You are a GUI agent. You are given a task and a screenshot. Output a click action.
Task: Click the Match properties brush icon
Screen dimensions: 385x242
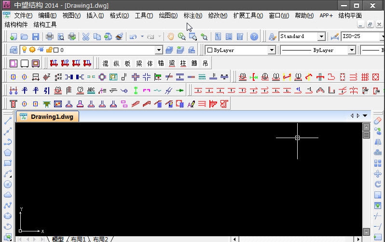pos(119,37)
